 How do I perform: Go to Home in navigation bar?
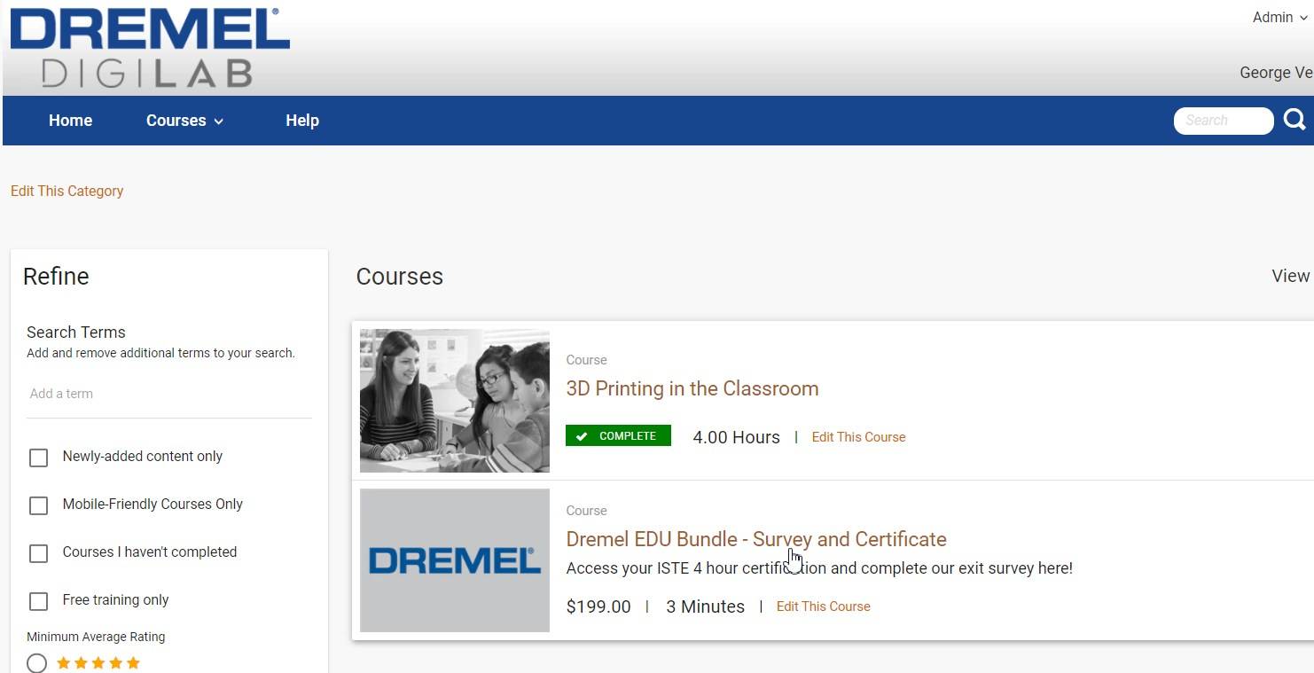[70, 121]
